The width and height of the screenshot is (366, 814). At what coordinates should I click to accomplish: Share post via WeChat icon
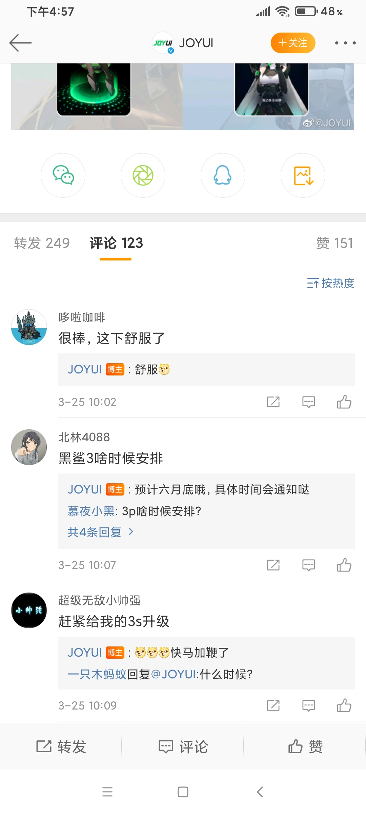[63, 175]
